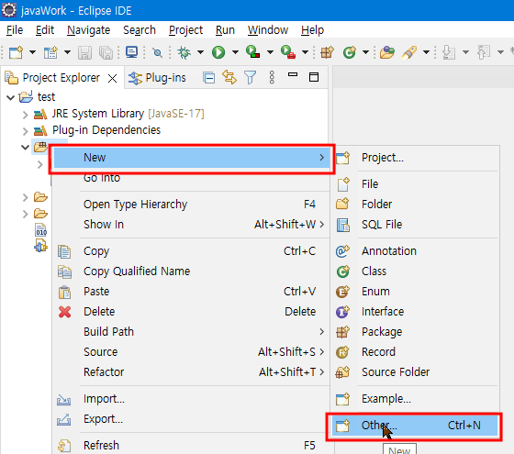The image size is (514, 454).
Task: Click the New Java Package toolbar icon
Action: [x=327, y=52]
